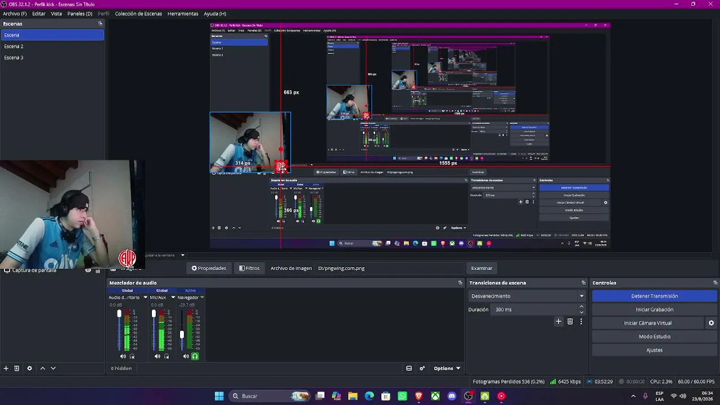Move the selected source up

point(42,368)
